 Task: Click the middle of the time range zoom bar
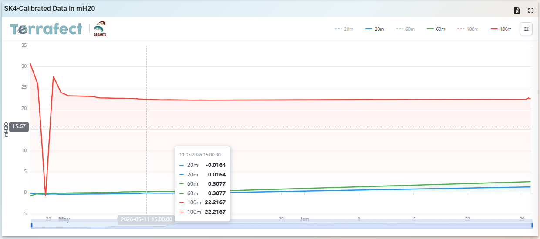(x=282, y=225)
